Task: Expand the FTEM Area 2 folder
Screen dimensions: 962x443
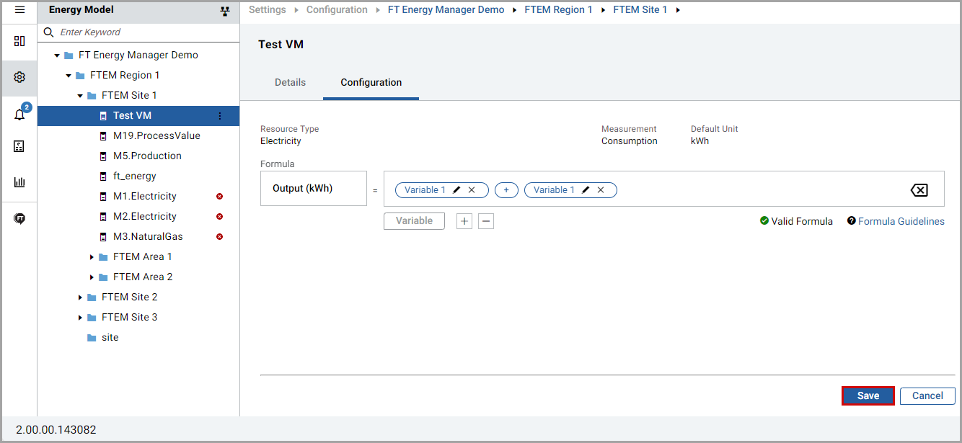Action: pos(92,277)
